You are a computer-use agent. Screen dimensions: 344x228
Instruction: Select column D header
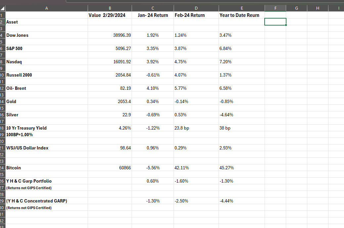click(196, 8)
